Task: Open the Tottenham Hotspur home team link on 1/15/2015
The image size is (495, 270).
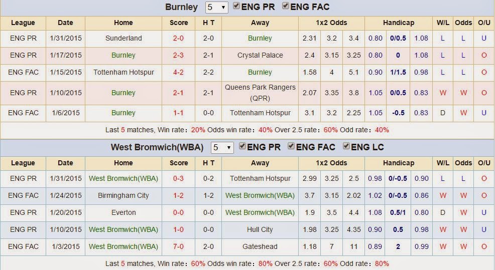Action: [123, 72]
